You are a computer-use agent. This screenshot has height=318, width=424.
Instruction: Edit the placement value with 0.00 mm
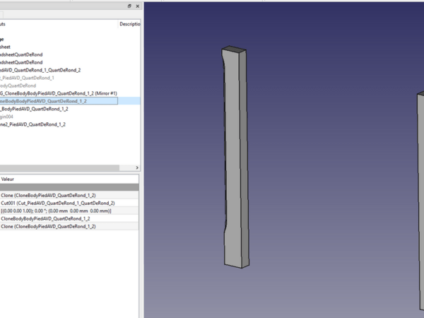point(57,211)
